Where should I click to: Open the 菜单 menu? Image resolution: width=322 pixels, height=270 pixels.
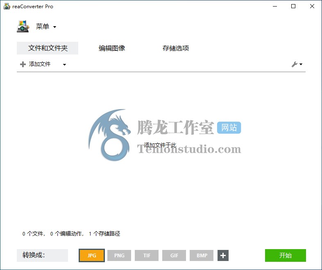tap(43, 27)
